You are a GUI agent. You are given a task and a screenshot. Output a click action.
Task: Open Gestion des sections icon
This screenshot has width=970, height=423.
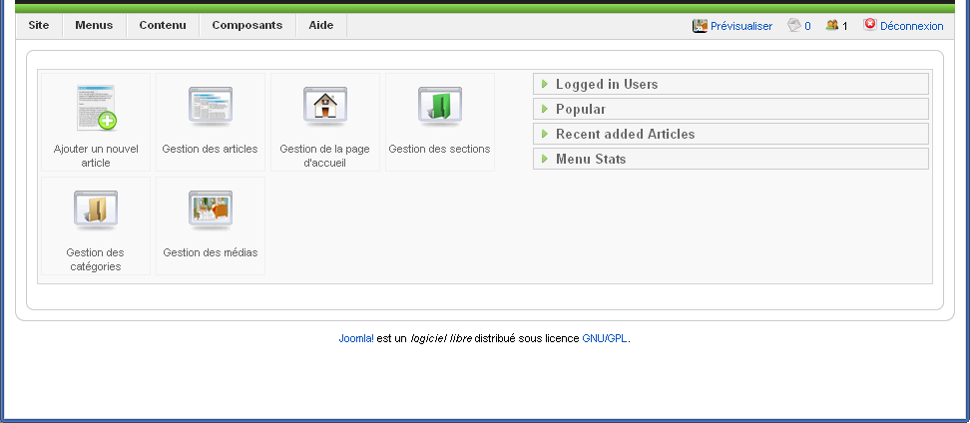pyautogui.click(x=439, y=105)
